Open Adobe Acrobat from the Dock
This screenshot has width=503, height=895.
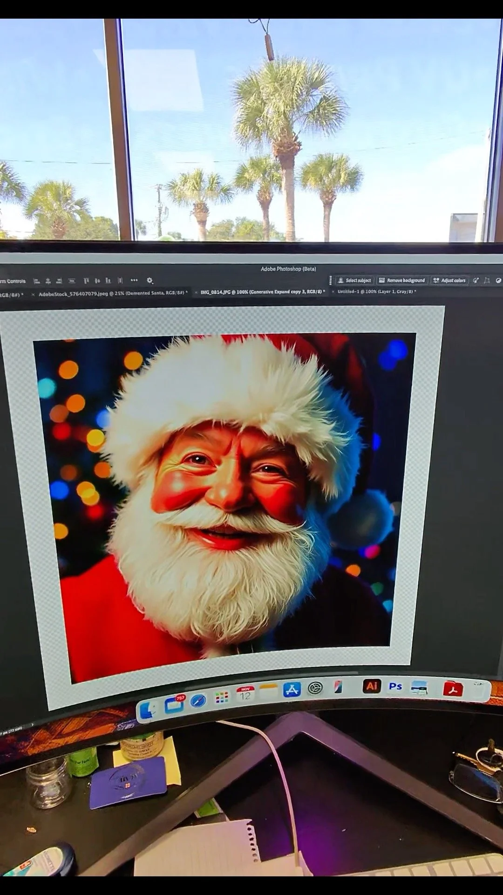coord(453,689)
